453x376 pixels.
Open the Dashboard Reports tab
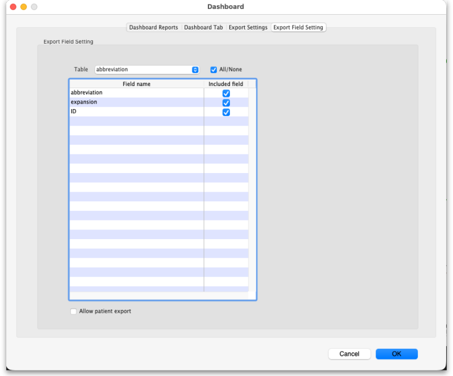pos(153,27)
